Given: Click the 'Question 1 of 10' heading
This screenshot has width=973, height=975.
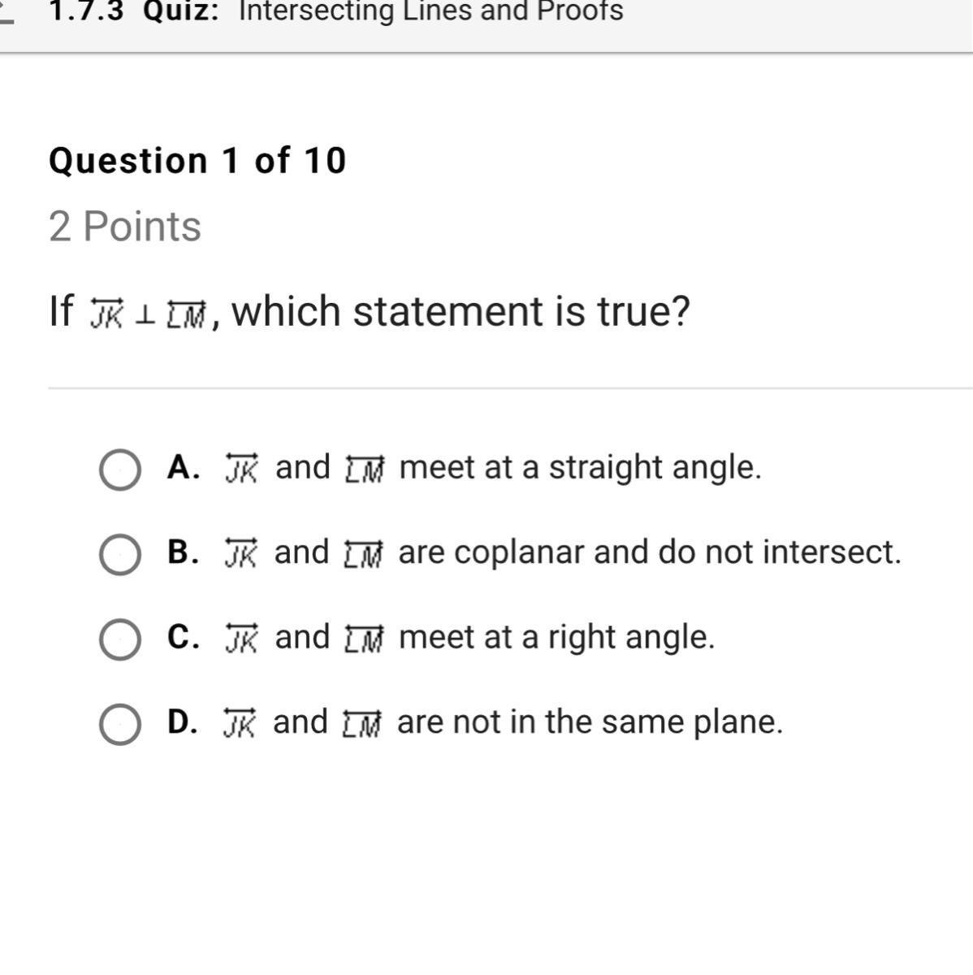Looking at the screenshot, I should coord(197,160).
